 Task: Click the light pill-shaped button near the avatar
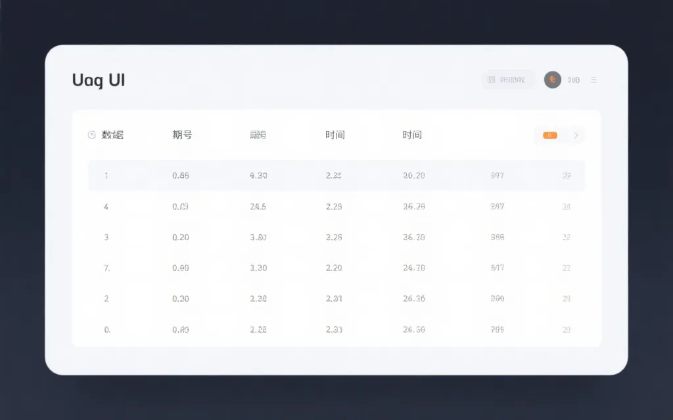click(507, 79)
